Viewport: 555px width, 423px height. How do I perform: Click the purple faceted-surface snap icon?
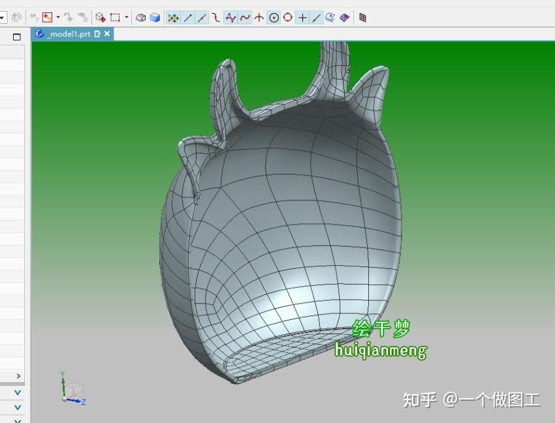pyautogui.click(x=344, y=18)
